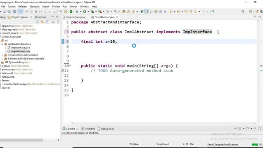The height and width of the screenshot is (148, 263).
Task: Switch to the Problems tab
Action: (x=88, y=129)
